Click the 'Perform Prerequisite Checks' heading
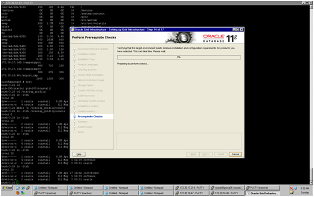Viewport: 314px width, 197px height. (94, 37)
